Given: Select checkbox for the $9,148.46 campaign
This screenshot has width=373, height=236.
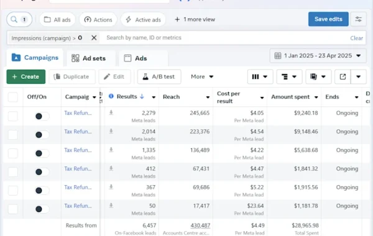Looking at the screenshot, I should pyautogui.click(x=13, y=135).
